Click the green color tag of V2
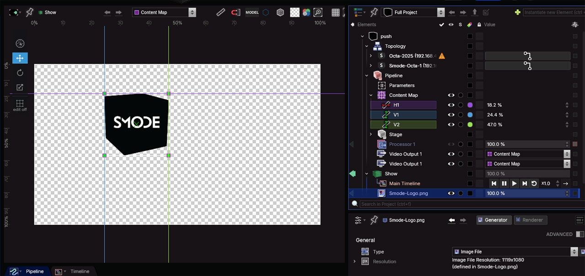 point(470,125)
